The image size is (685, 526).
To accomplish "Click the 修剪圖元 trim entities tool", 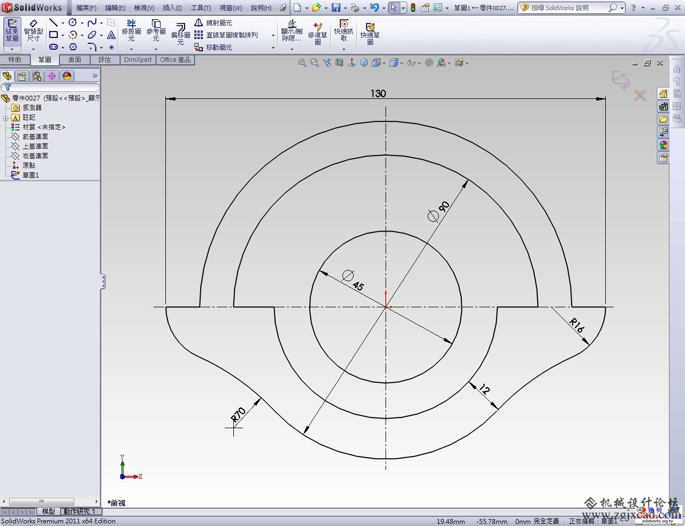I will [x=131, y=31].
